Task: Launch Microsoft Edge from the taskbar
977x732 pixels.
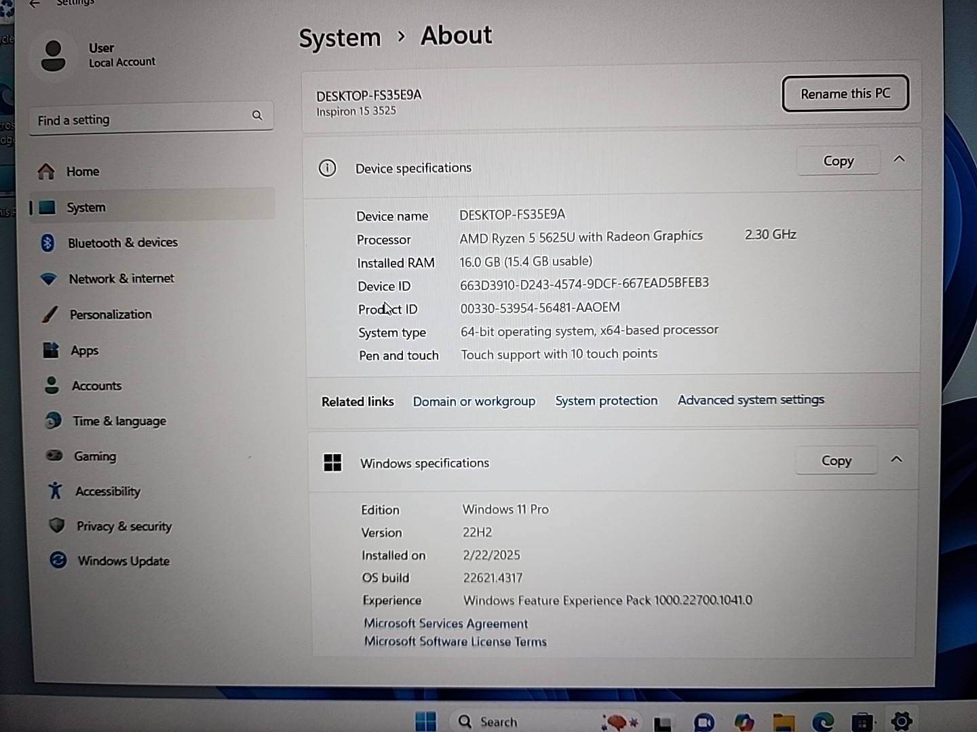Action: (823, 723)
